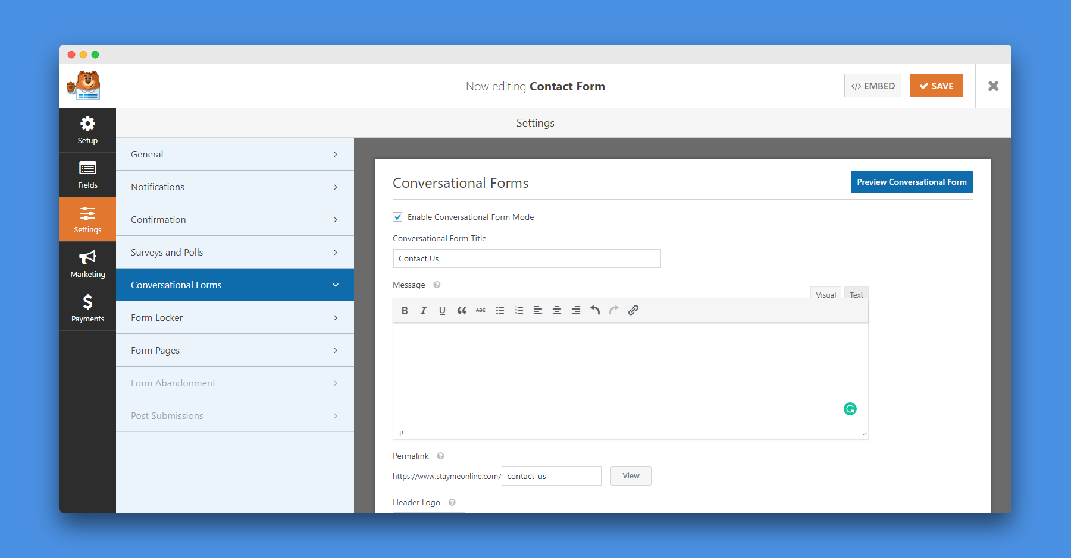Expand the Surveys and Polls section
1071x558 pixels.
[235, 252]
